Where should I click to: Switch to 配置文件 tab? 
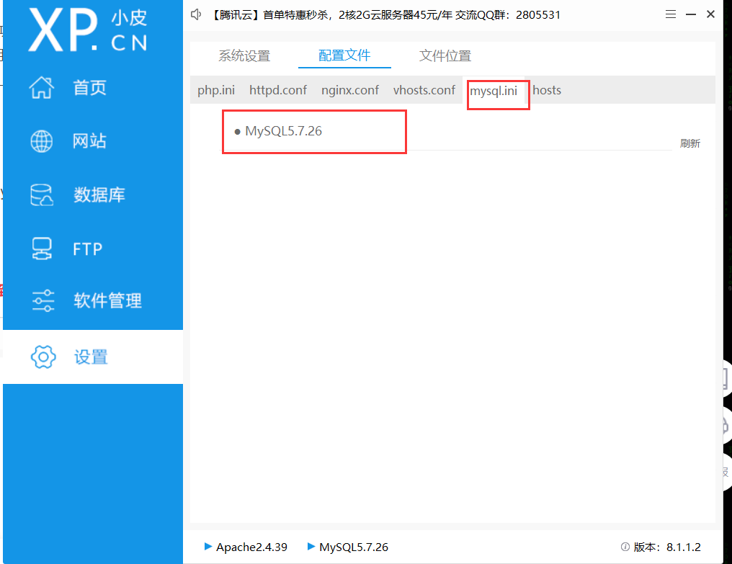344,55
